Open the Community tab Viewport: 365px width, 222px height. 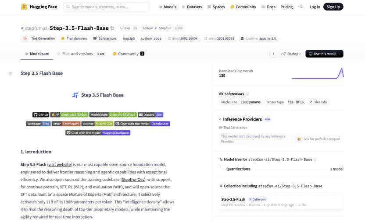[x=128, y=54]
